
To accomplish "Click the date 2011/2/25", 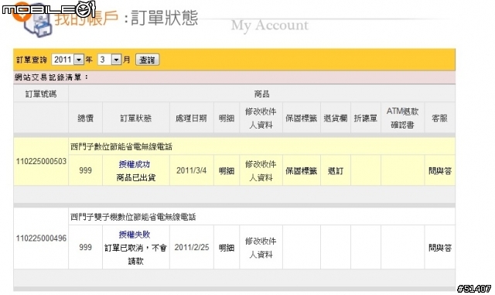I will 192,247.
